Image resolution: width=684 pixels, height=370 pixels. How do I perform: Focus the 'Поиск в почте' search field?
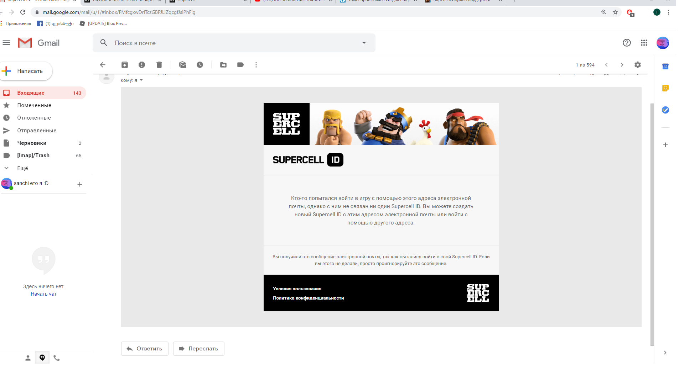tap(234, 43)
